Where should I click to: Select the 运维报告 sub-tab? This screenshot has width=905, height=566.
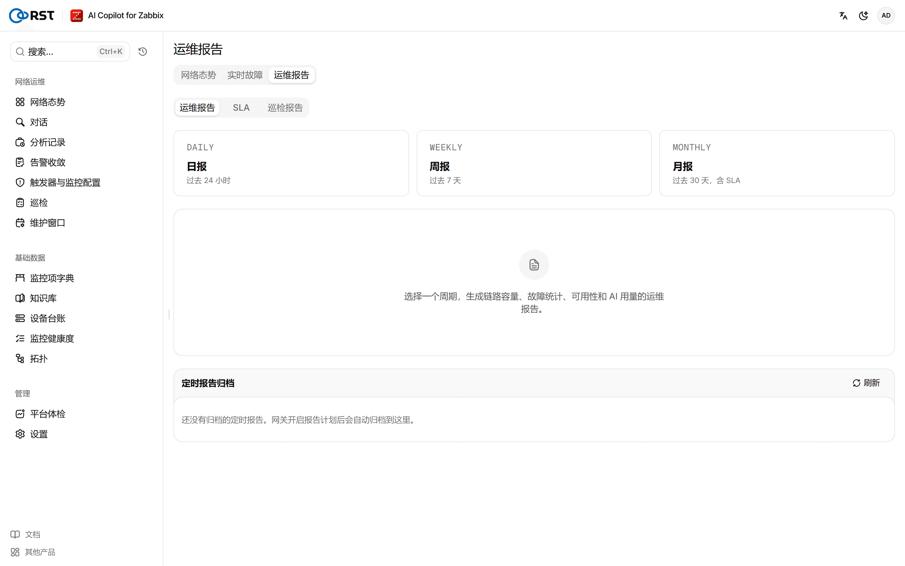point(197,108)
